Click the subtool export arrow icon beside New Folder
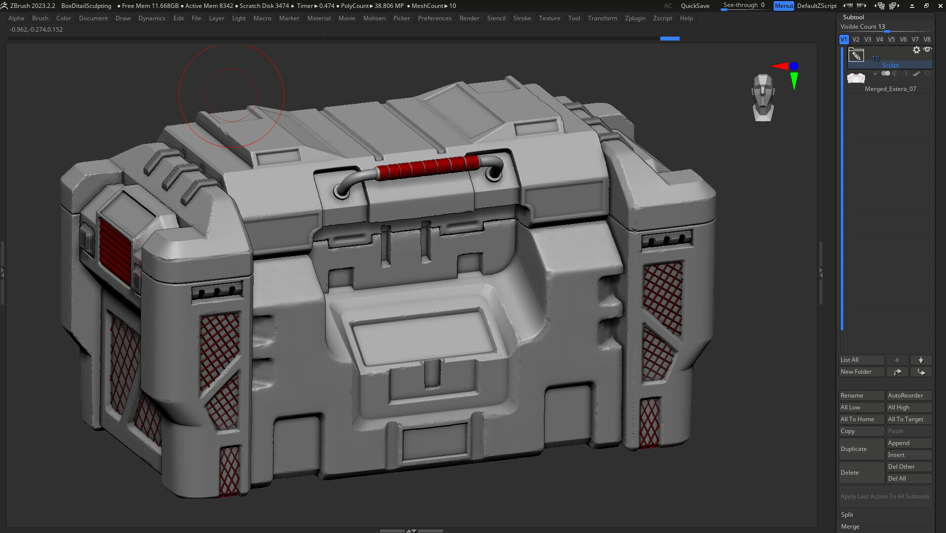The height and width of the screenshot is (533, 946). 898,371
